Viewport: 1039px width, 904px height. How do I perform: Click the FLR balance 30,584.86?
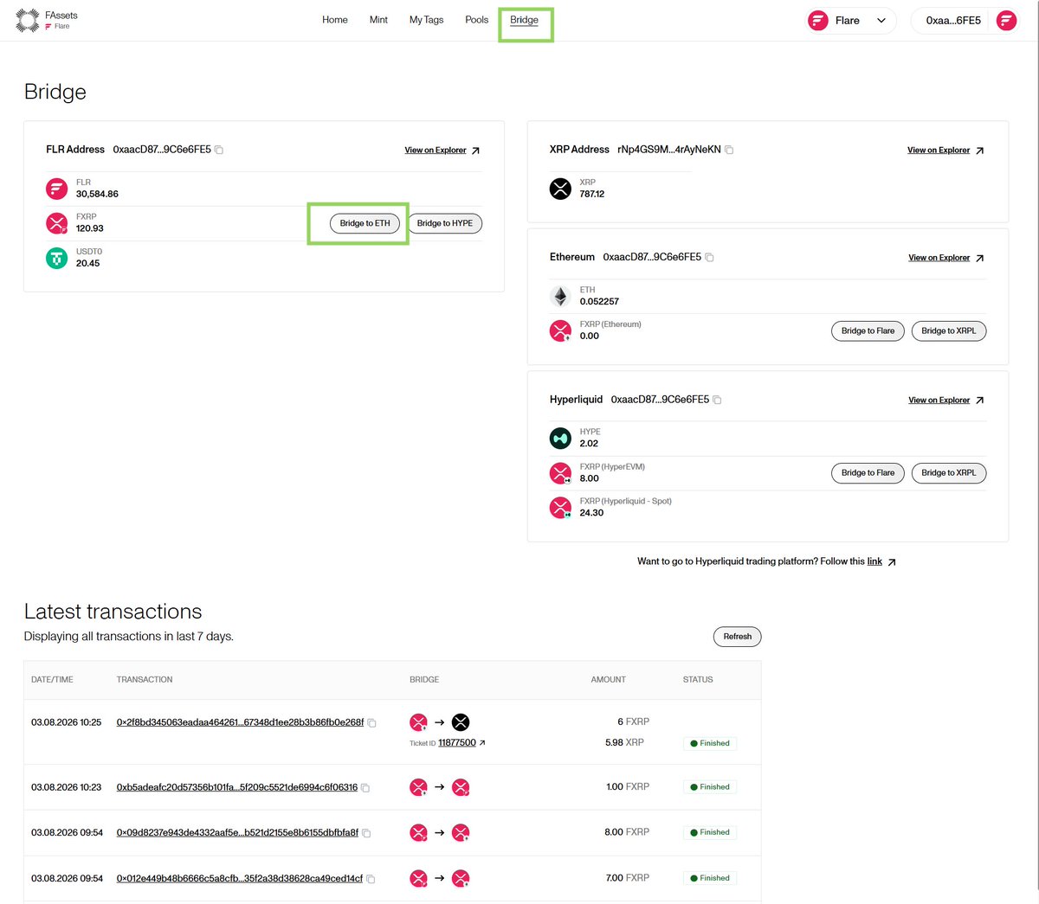tap(97, 194)
